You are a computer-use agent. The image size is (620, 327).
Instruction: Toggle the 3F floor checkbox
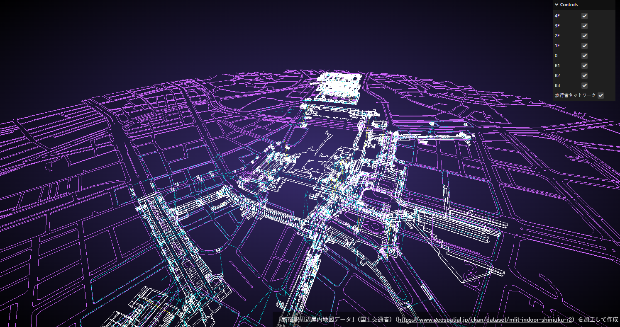click(x=584, y=26)
